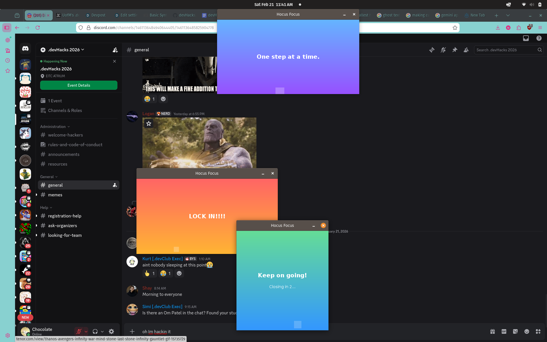Image resolution: width=547 pixels, height=342 pixels.
Task: Open Discord direct messages home icon
Action: coord(25,49)
